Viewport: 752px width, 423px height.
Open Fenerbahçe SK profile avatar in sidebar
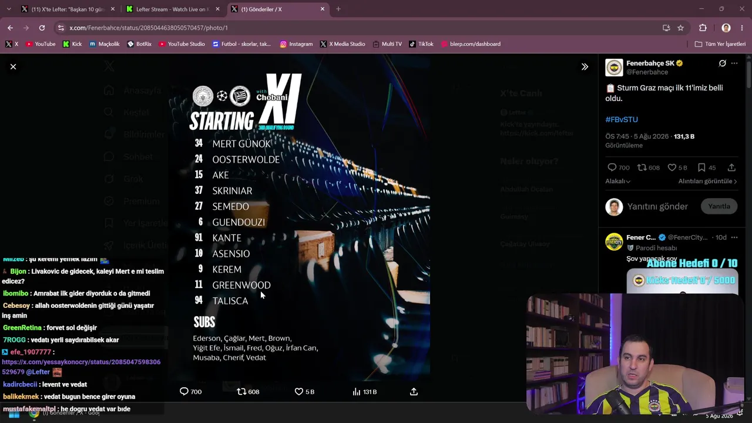pyautogui.click(x=614, y=68)
